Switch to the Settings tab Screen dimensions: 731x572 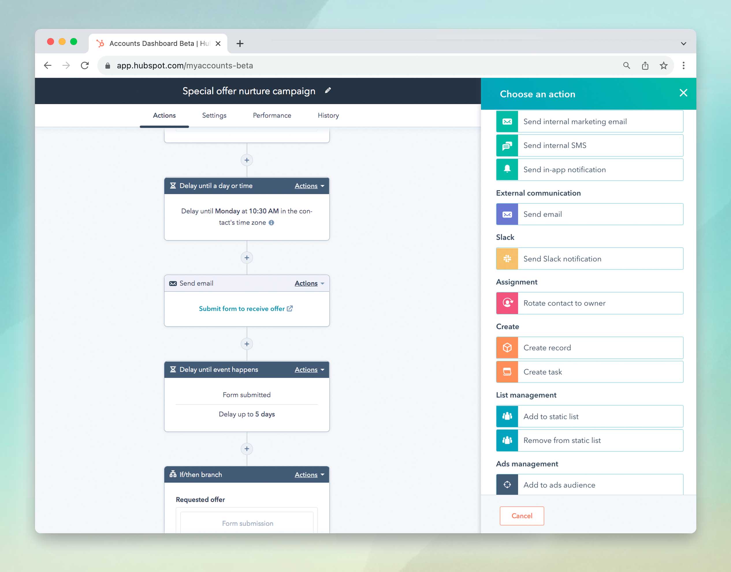click(214, 115)
